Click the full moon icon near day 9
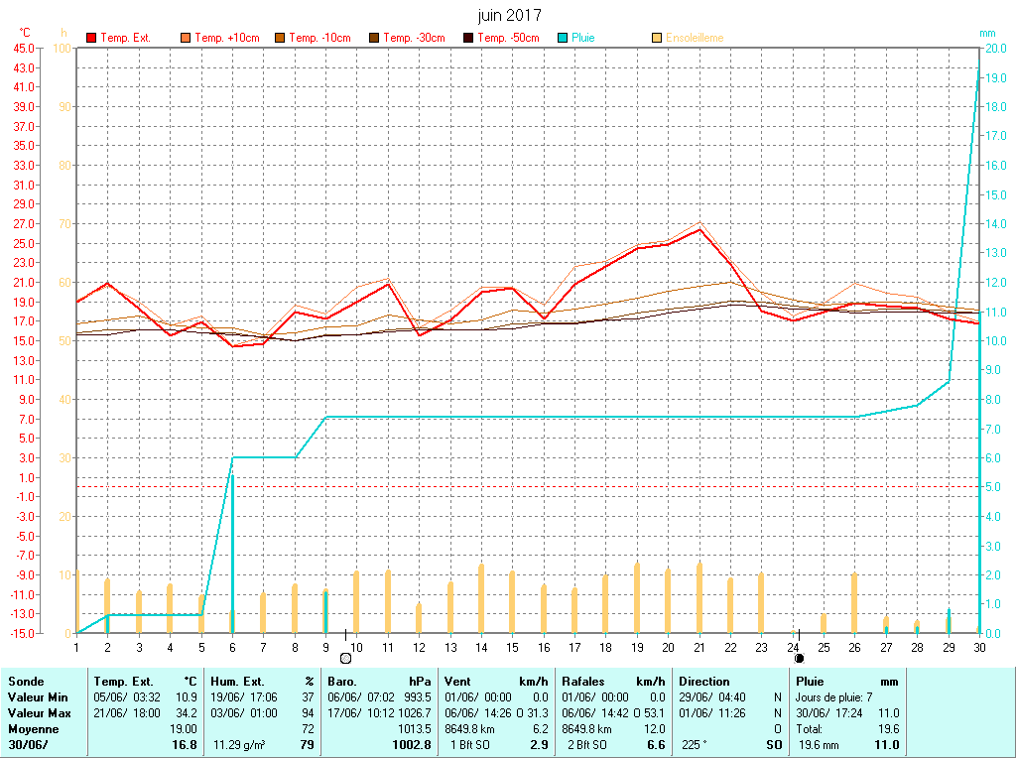Viewport: 1016px width, 758px height. pos(345,658)
